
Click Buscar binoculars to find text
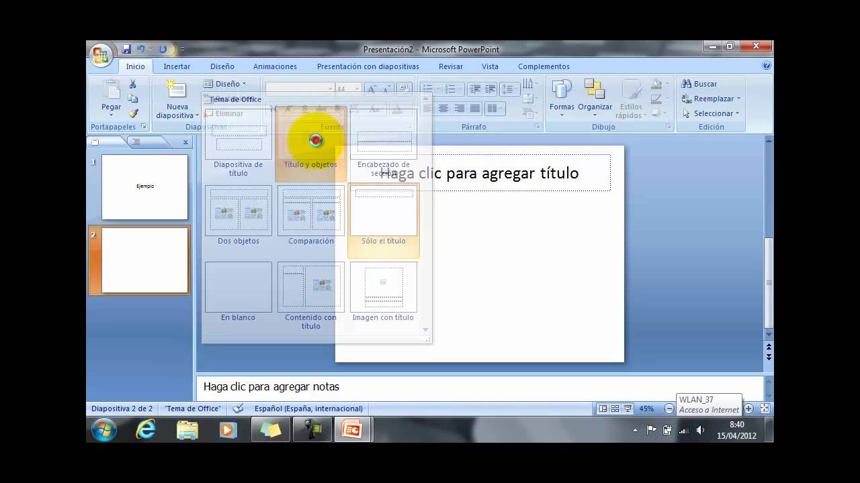699,84
